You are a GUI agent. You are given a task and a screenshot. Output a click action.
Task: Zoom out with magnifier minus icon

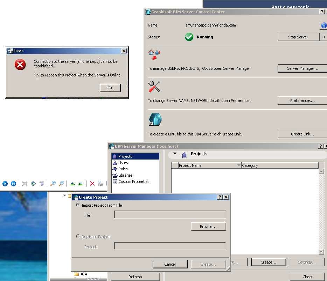[61, 184]
